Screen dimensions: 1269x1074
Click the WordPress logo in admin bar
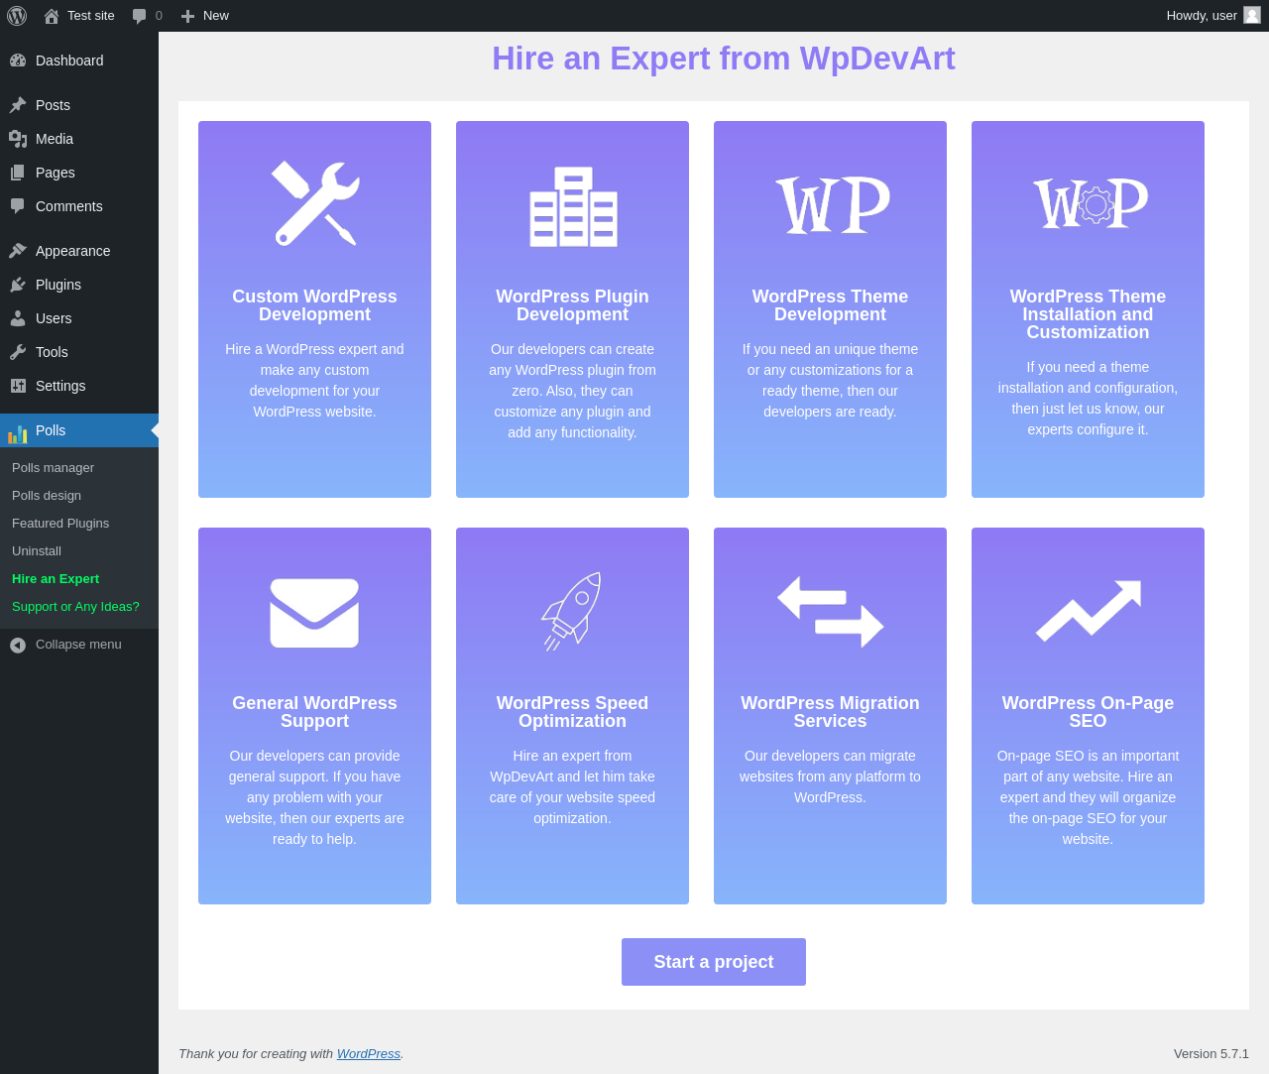(17, 16)
